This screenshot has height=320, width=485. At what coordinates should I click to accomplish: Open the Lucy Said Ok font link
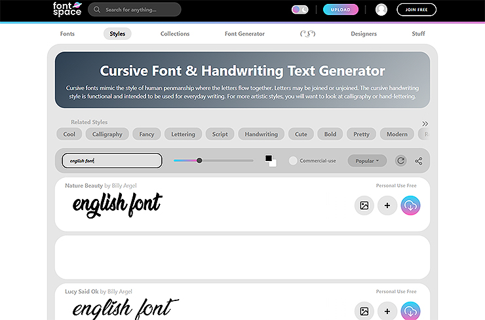point(82,292)
